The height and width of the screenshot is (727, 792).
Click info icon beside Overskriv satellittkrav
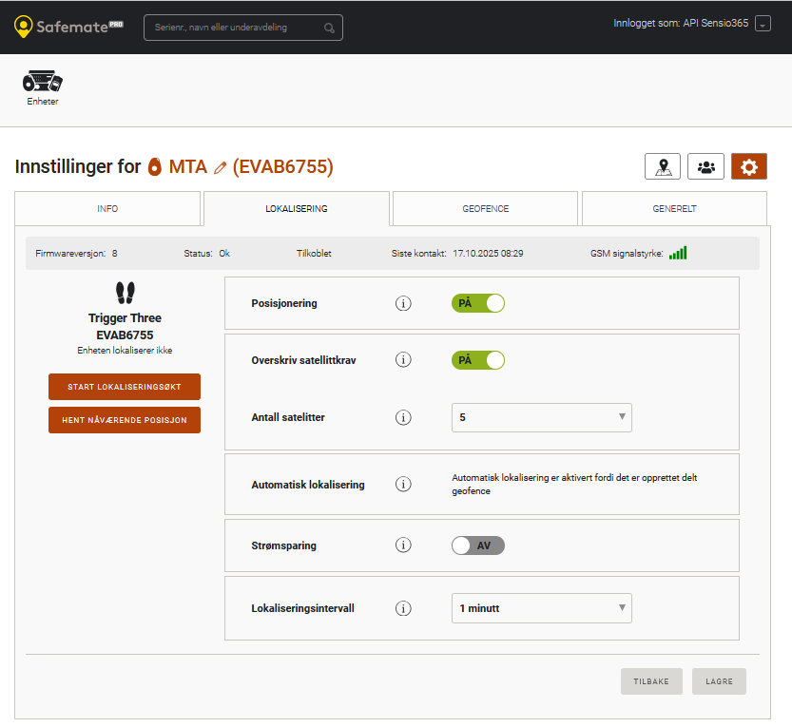[403, 360]
